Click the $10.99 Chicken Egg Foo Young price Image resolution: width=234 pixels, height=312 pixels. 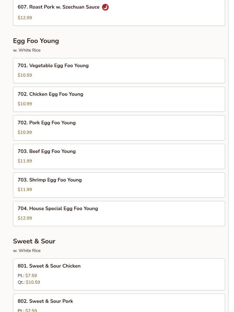click(25, 104)
